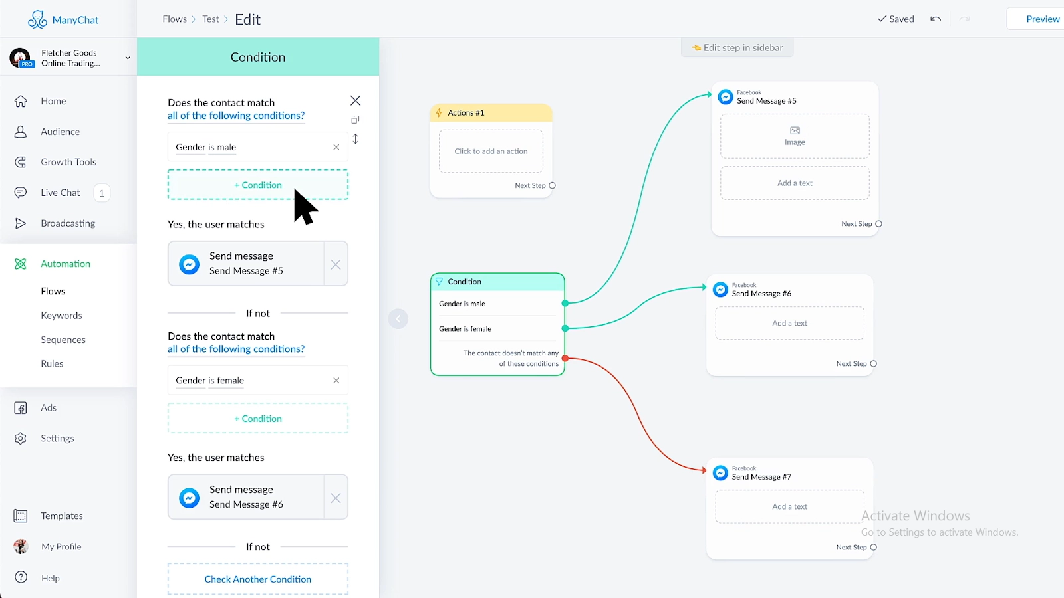Open the second 'all of the following conditions?' selector
Screen dimensions: 1064x598
[236, 349]
